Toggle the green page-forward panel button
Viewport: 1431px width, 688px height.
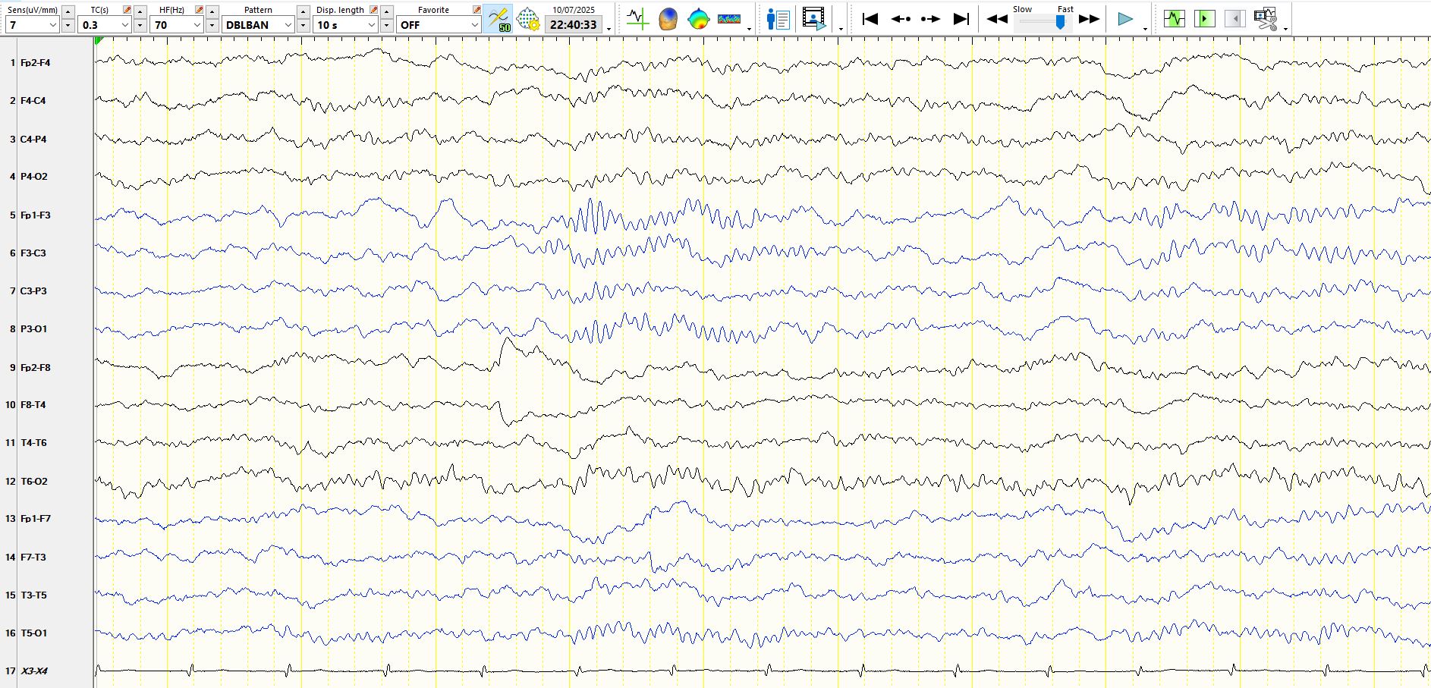1204,19
